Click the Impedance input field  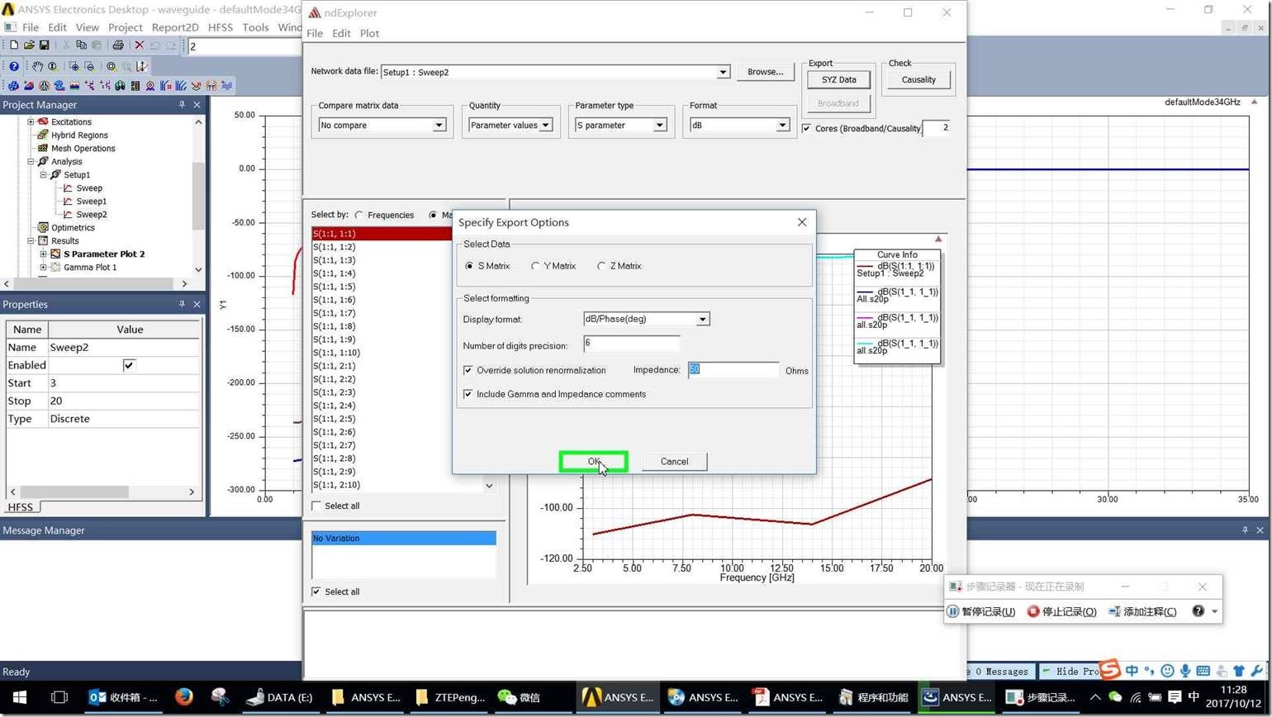[x=733, y=369]
